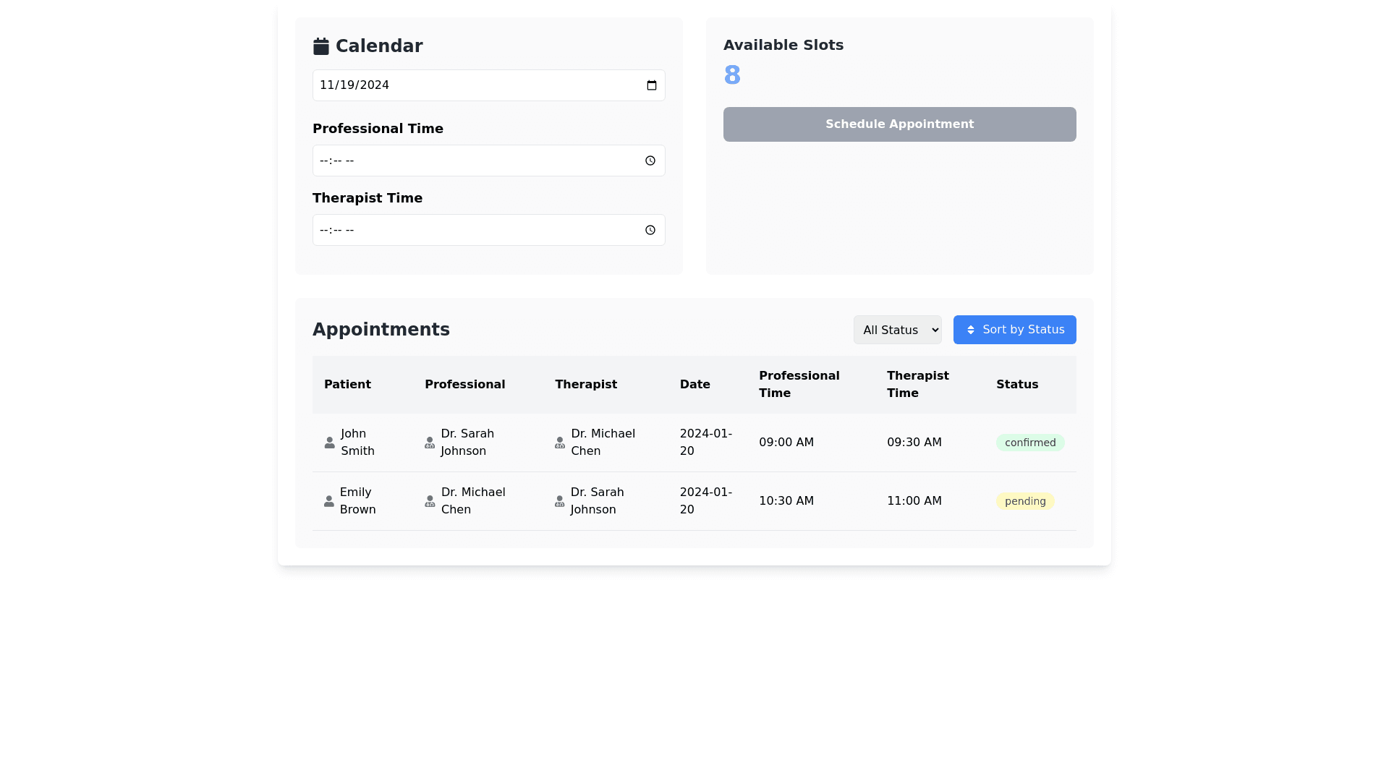Click the doctor icon beside Dr. Sarah Johnson
The height and width of the screenshot is (781, 1389).
point(430,442)
